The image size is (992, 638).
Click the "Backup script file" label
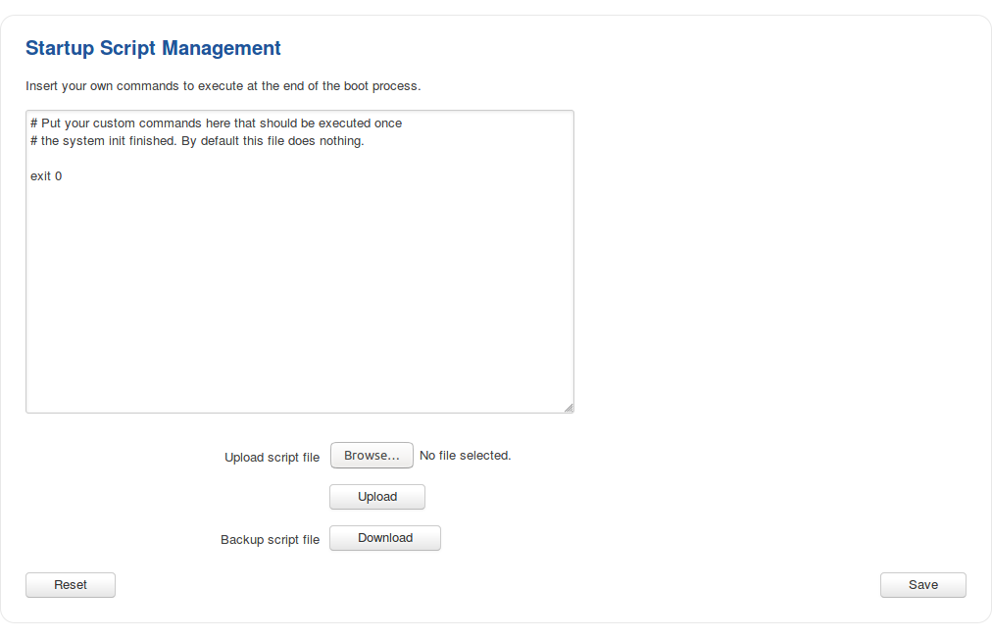pos(270,540)
